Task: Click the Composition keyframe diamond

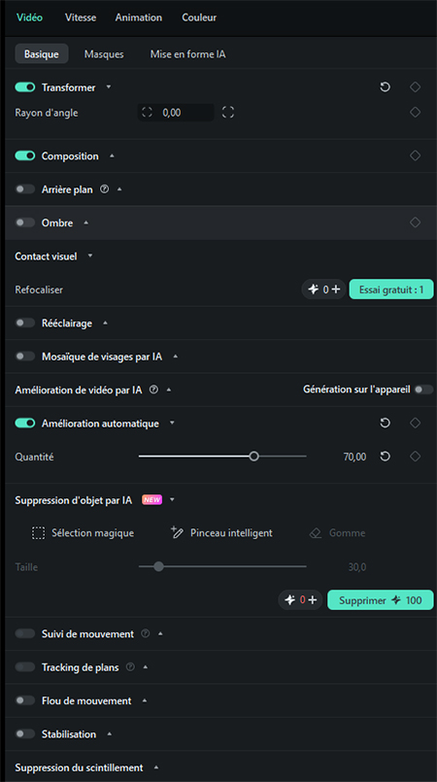Action: pos(415,155)
